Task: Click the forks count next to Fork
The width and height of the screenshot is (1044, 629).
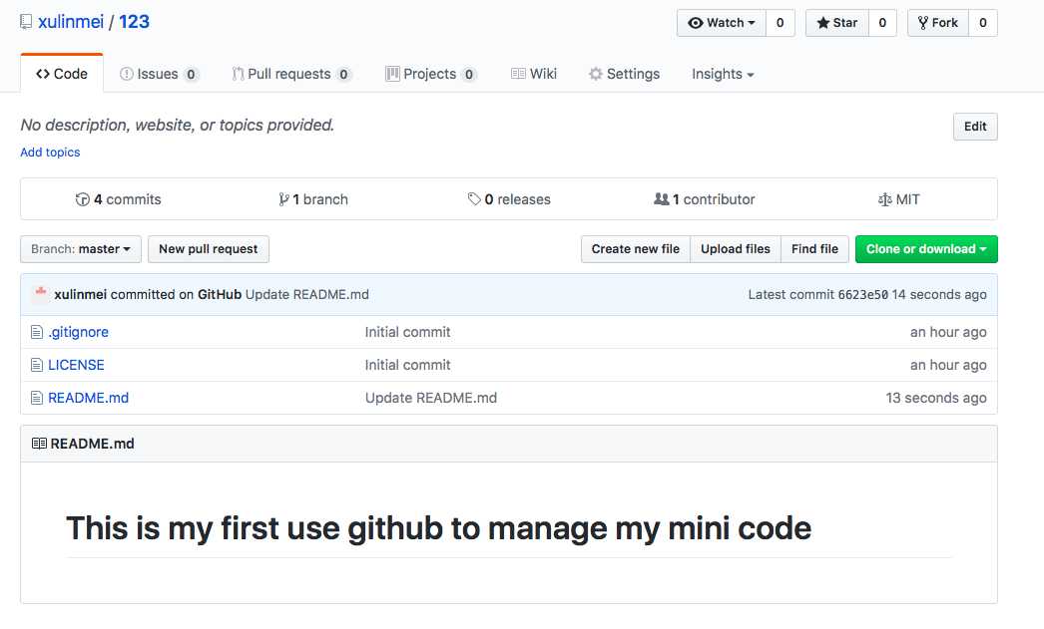Action: coord(983,23)
